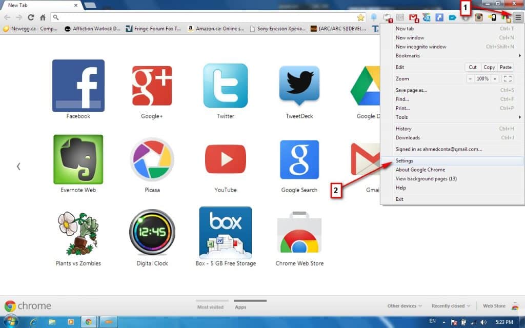Open Windows Media Player from the taskbar
This screenshot has width=525, height=328.
coord(71,322)
